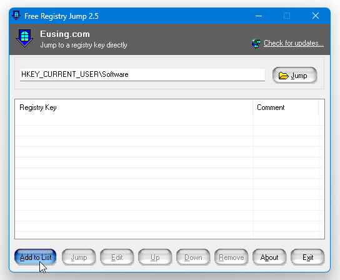Click the Jump button with folder icon
This screenshot has width=340, height=280.
pyautogui.click(x=294, y=75)
